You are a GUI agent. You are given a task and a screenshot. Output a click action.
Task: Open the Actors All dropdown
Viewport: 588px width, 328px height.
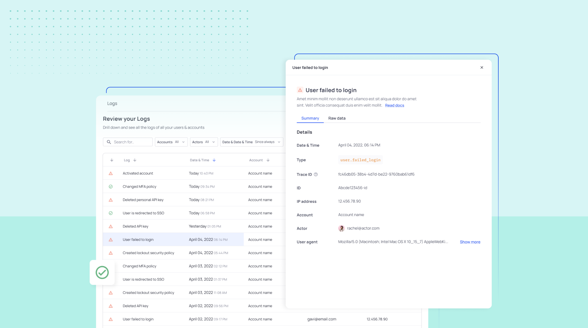(204, 142)
